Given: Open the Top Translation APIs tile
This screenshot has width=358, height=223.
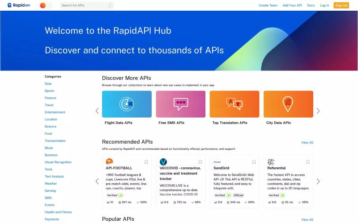Looking at the screenshot, I should pos(234,104).
